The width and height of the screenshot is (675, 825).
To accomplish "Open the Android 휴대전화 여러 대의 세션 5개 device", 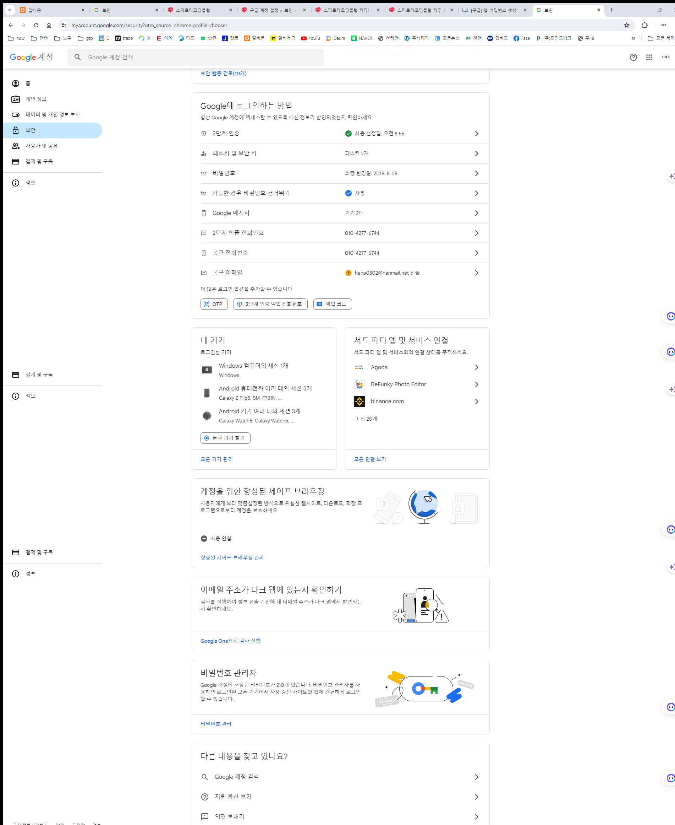I will [x=265, y=393].
